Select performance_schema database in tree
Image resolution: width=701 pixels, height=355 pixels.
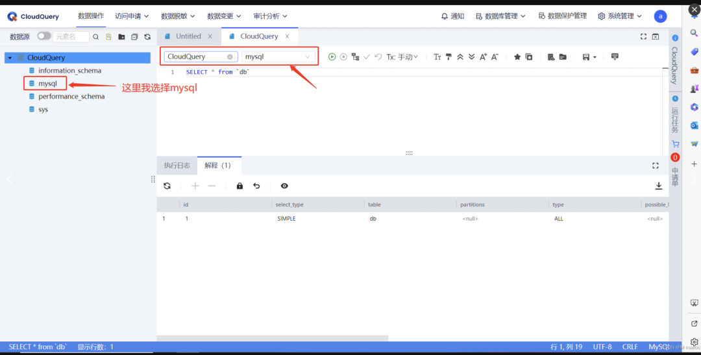point(71,97)
